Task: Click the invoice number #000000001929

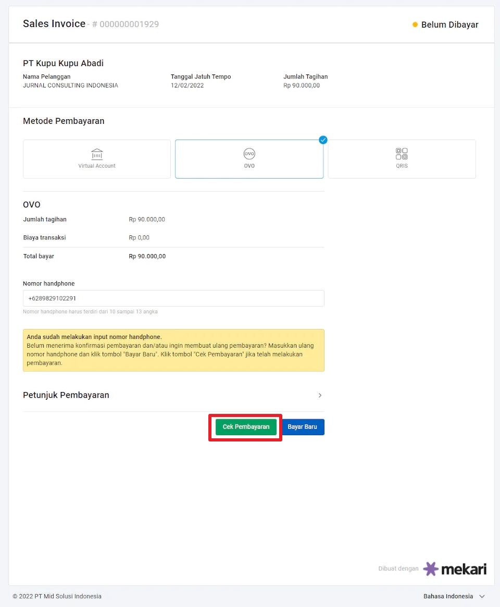Action: point(126,24)
